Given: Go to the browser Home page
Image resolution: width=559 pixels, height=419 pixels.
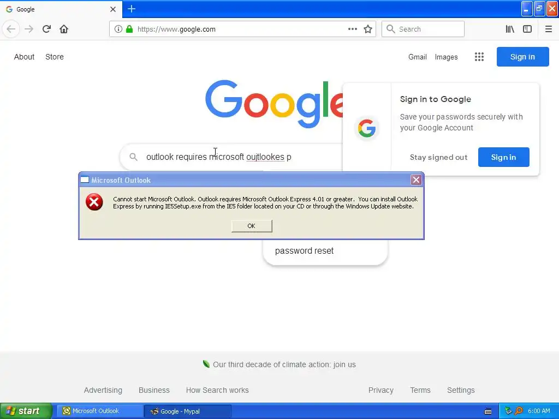Looking at the screenshot, I should pos(64,29).
